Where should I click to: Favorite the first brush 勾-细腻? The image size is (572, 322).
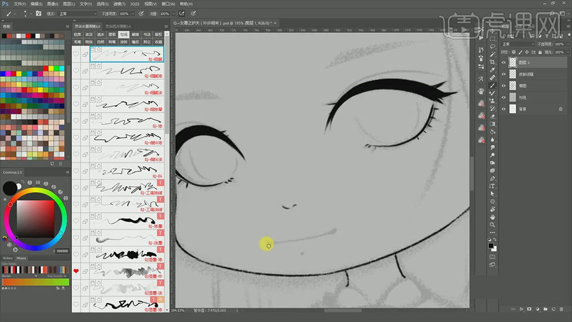pos(76,54)
